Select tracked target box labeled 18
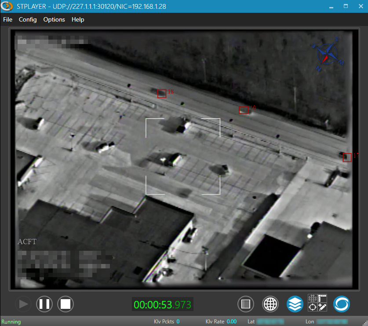 (x=162, y=93)
